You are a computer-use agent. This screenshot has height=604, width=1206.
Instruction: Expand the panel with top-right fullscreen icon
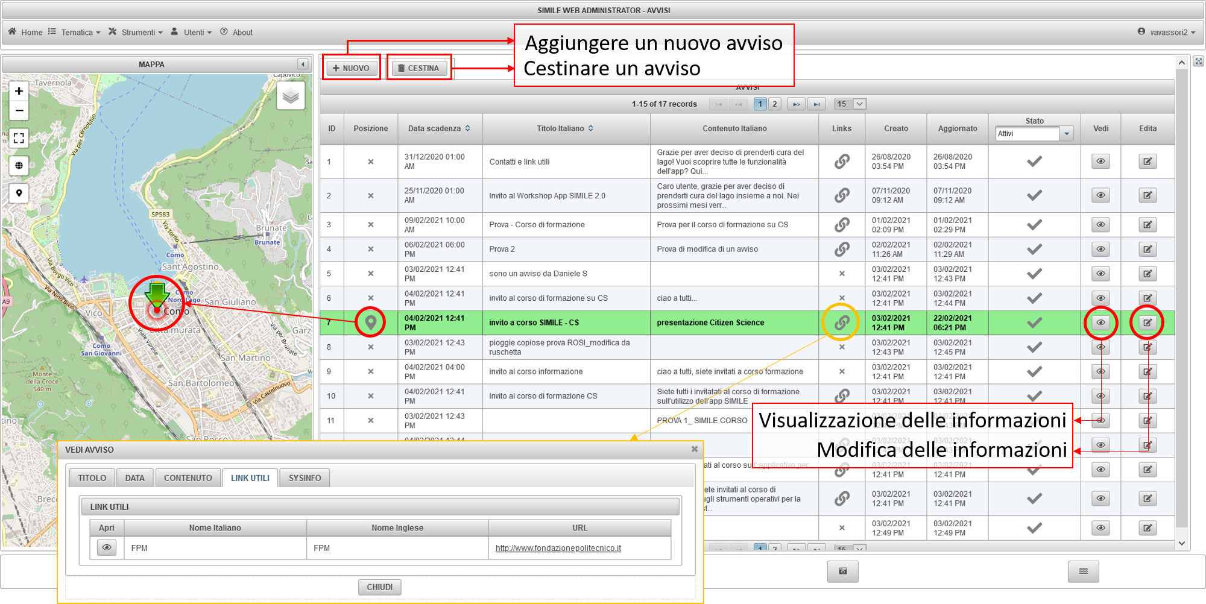point(1199,61)
